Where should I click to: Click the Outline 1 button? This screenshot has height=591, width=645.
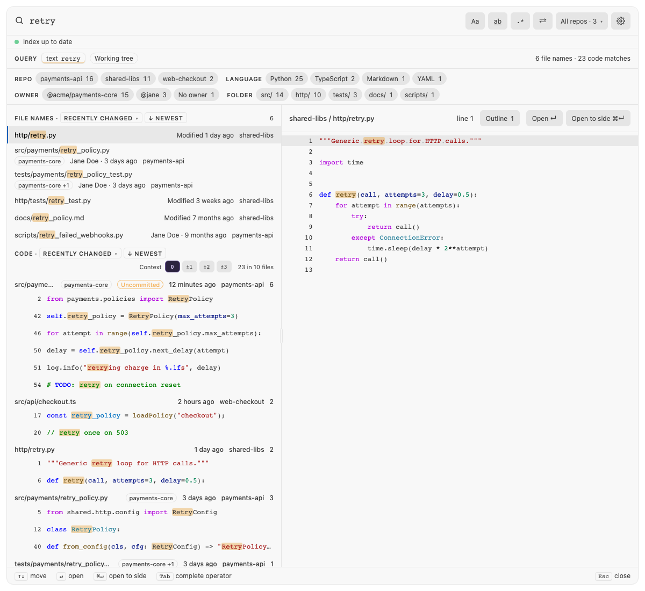point(500,119)
